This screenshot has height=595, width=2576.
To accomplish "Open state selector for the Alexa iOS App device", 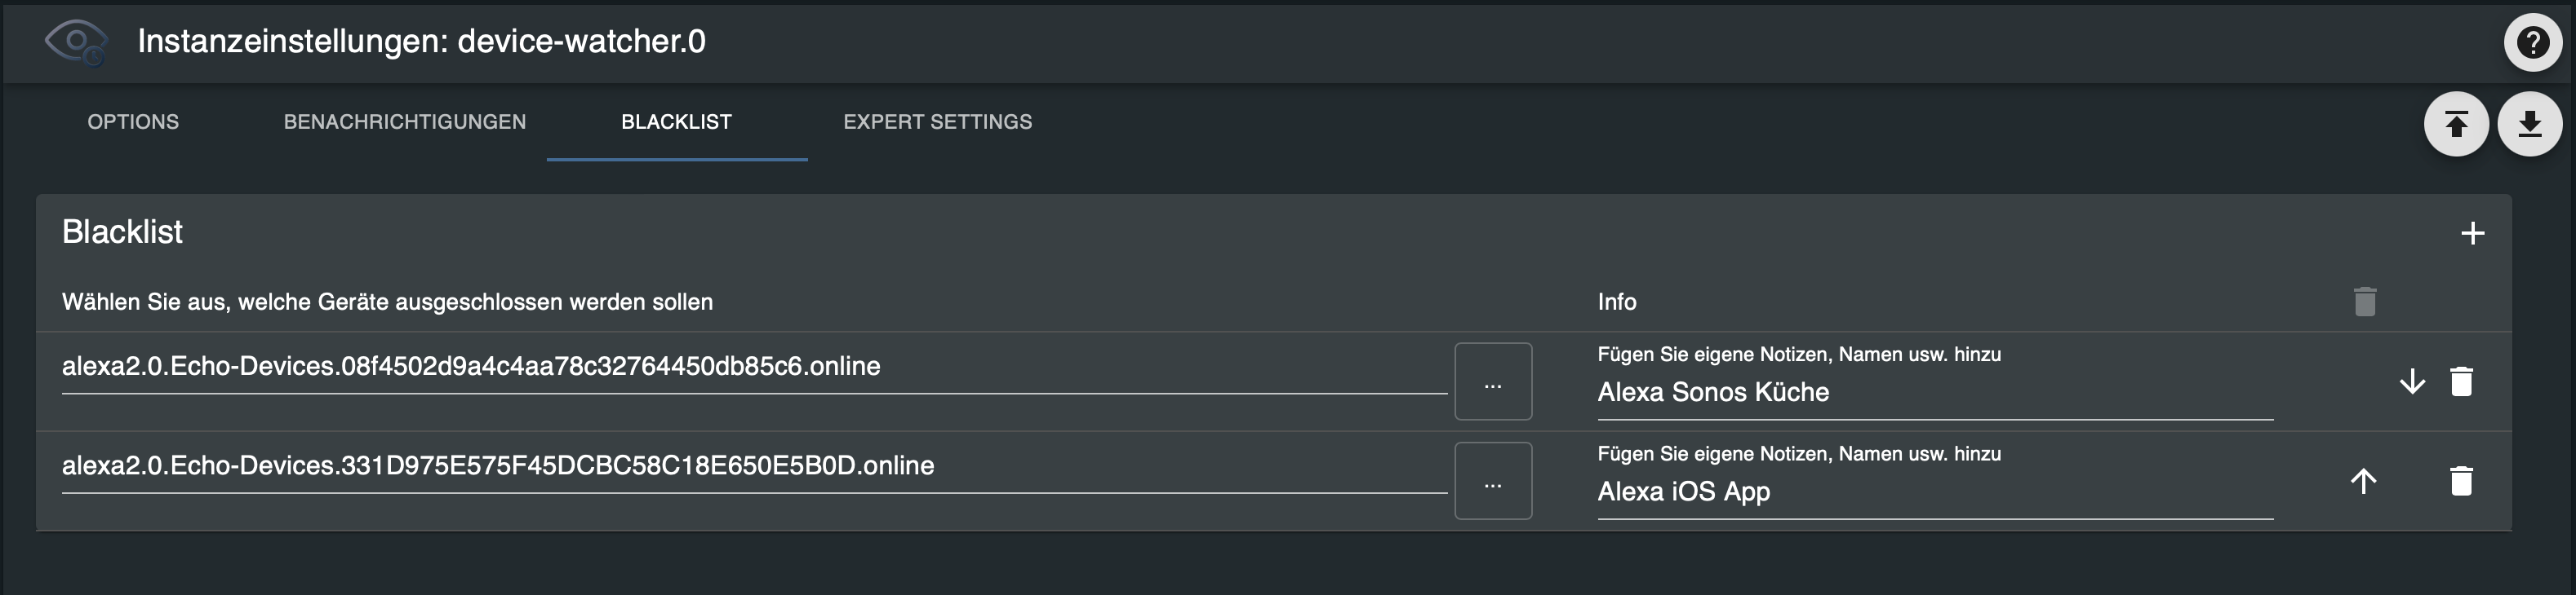I will tap(1492, 480).
